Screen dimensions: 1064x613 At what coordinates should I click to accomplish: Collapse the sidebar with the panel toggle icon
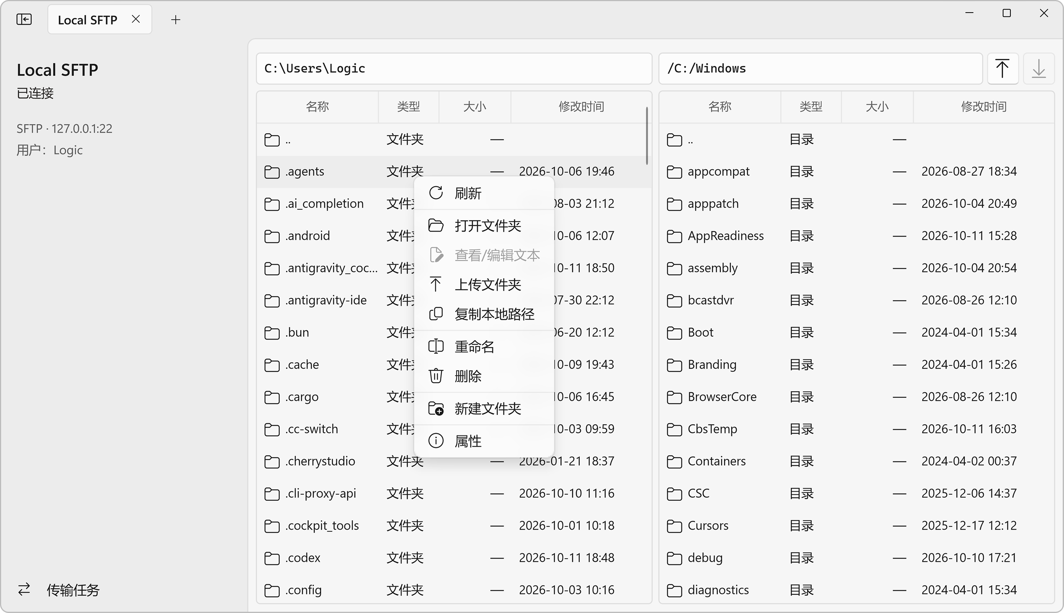pyautogui.click(x=24, y=20)
